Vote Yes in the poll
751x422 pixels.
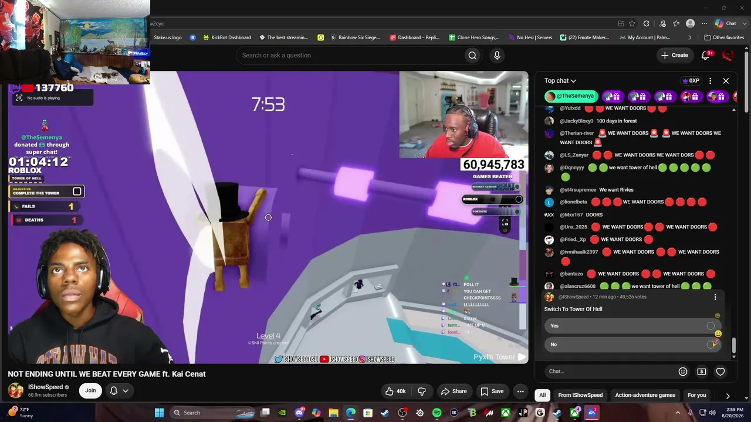(632, 326)
